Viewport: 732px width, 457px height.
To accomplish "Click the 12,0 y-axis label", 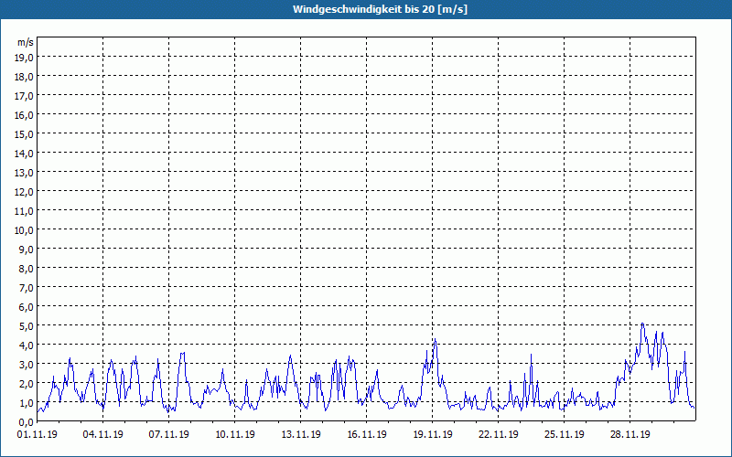I will (24, 192).
